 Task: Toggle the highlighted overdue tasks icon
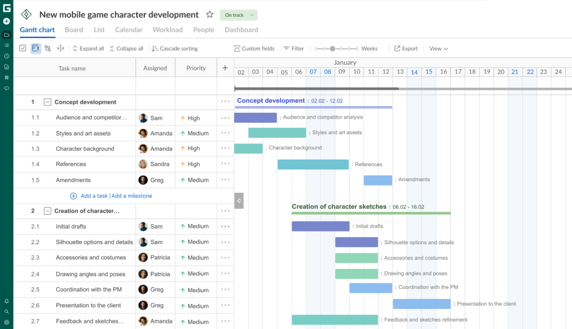click(35, 48)
